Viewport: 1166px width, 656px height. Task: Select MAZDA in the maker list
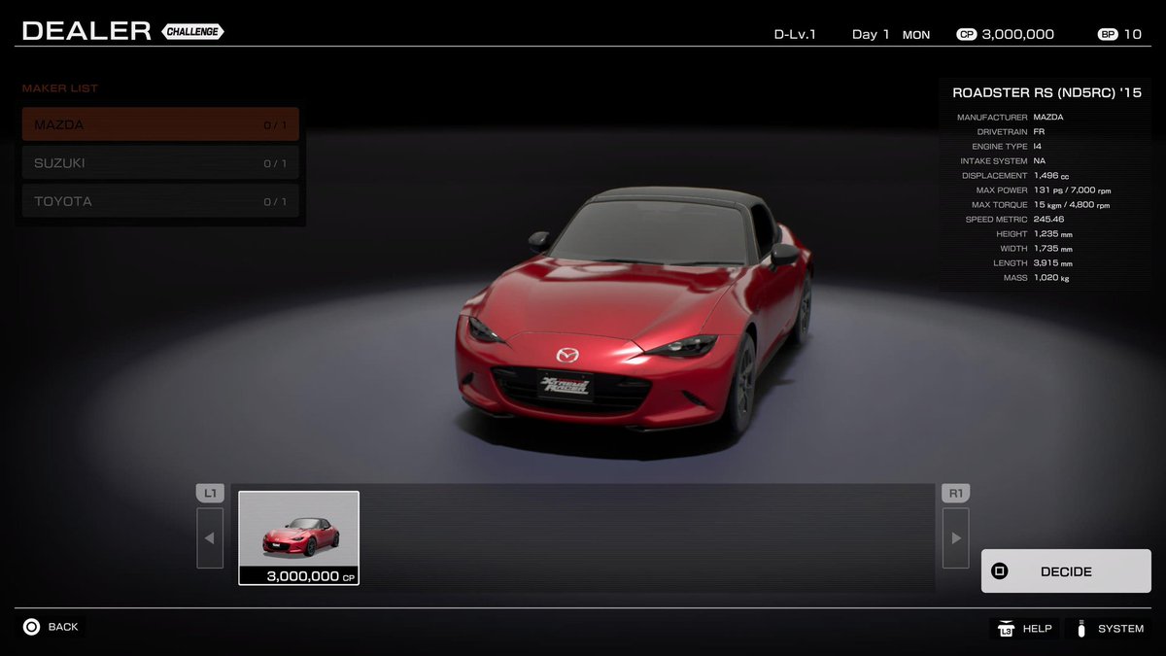click(x=160, y=124)
